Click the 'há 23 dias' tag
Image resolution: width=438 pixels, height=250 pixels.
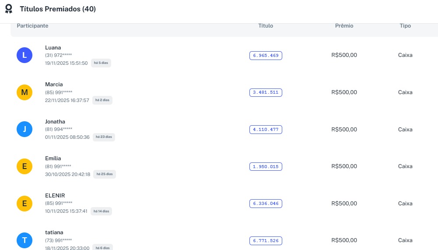click(104, 137)
